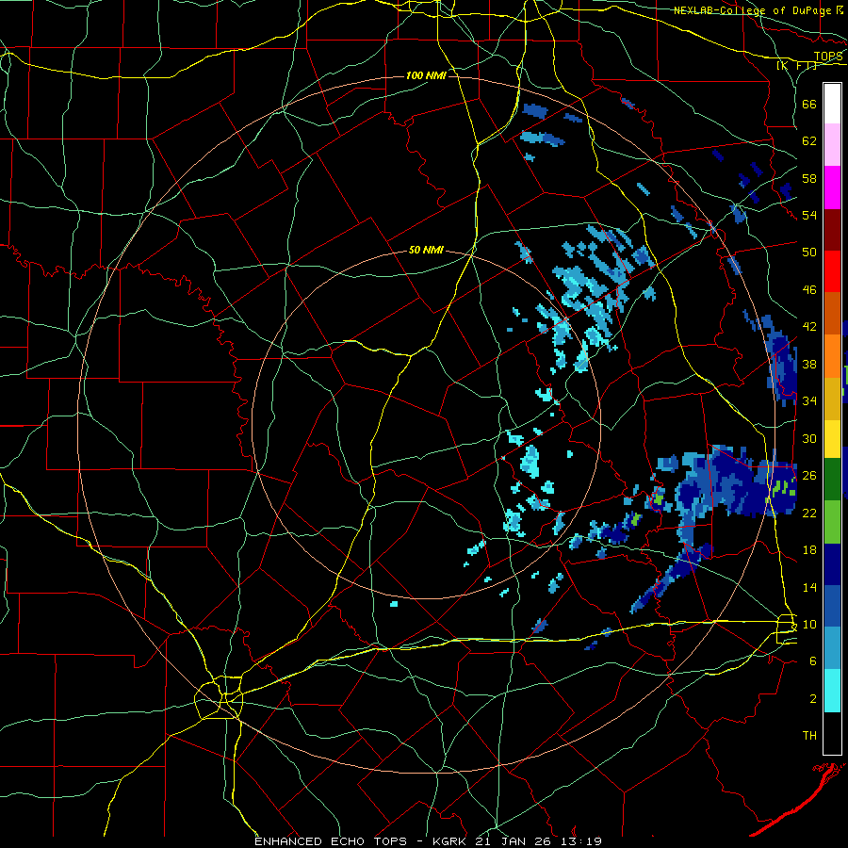Click the 38 value on the legend
This screenshot has height=848, width=848.
tap(809, 364)
